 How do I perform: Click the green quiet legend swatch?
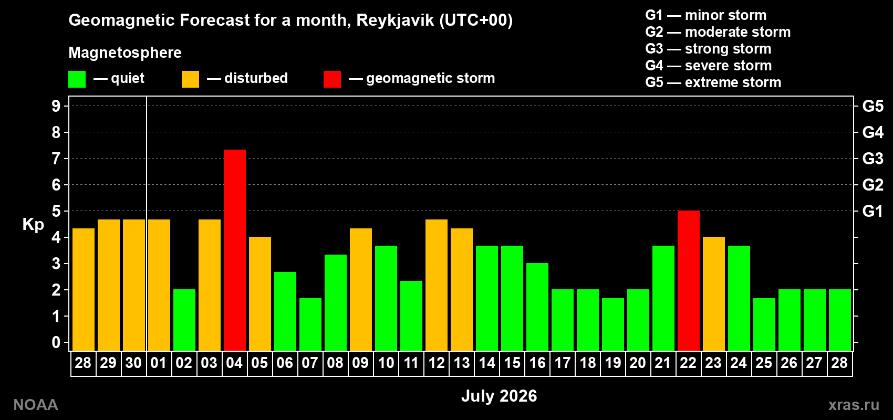coord(77,79)
